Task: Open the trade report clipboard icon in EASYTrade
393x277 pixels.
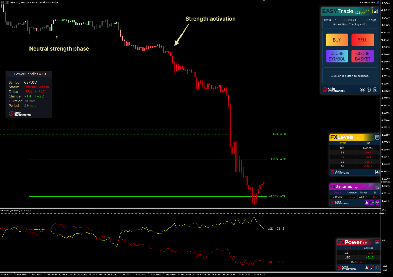Action: [x=375, y=90]
